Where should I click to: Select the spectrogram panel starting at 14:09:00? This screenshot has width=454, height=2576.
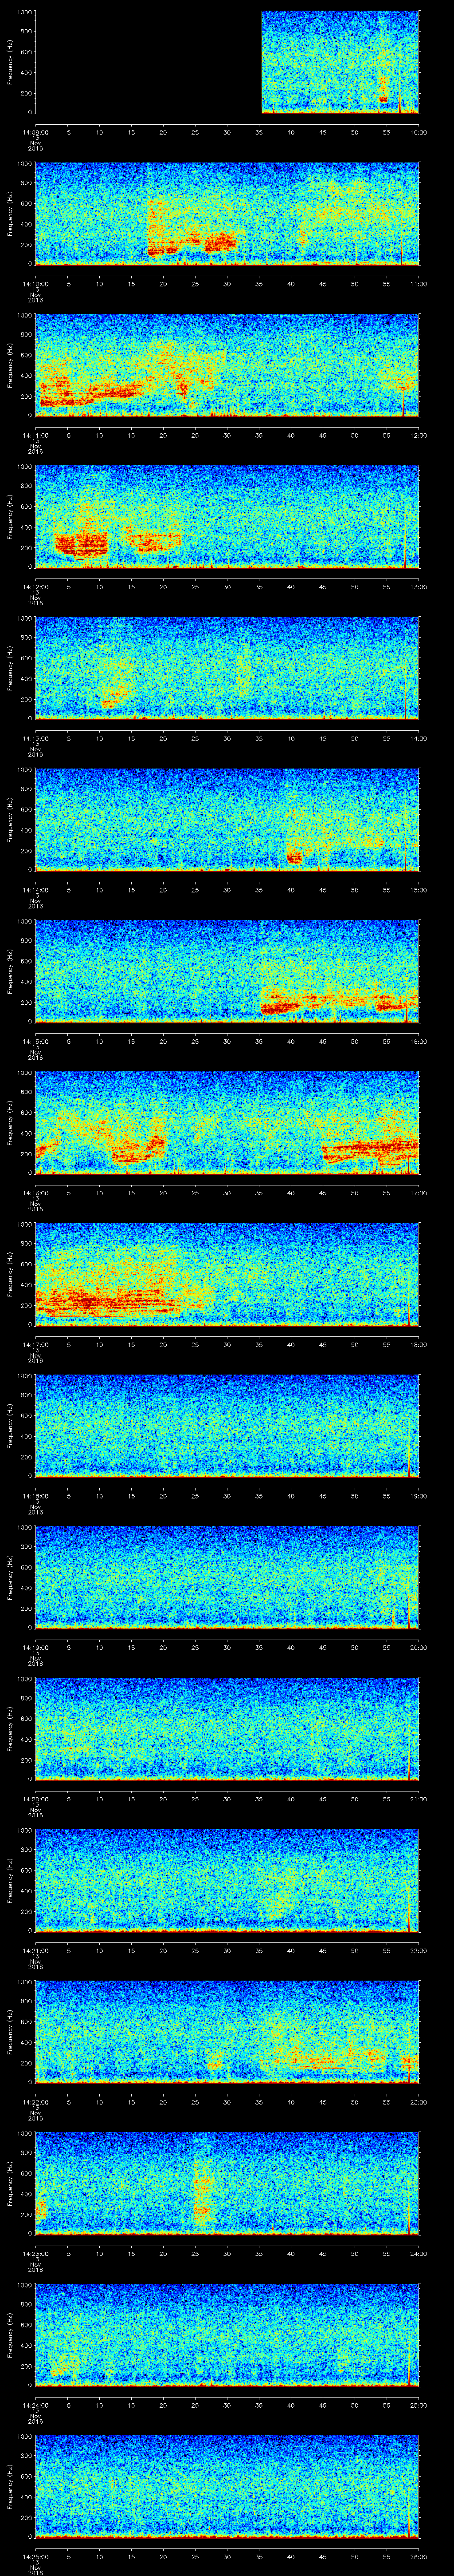(x=227, y=62)
